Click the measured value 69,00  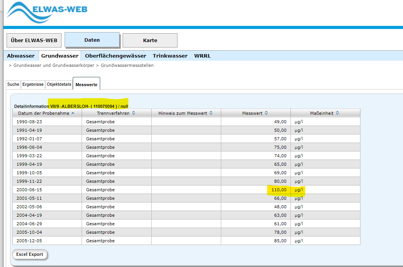(280, 172)
